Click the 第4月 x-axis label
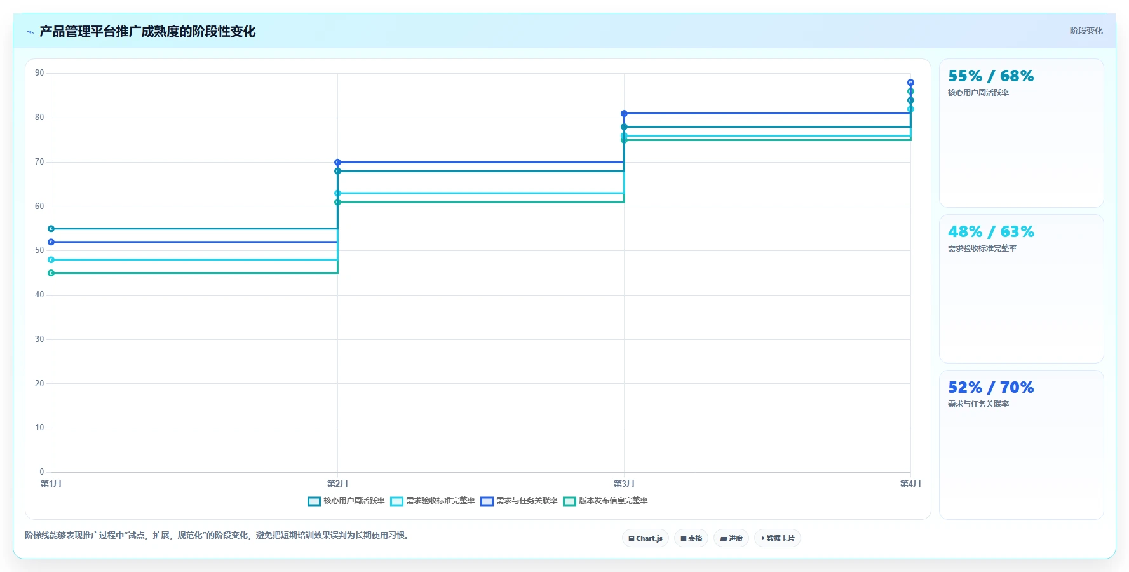 click(x=910, y=484)
